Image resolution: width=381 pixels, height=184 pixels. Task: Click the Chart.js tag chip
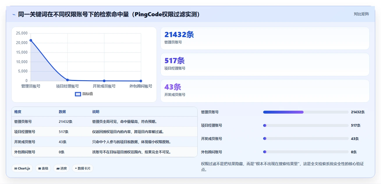[22, 168]
